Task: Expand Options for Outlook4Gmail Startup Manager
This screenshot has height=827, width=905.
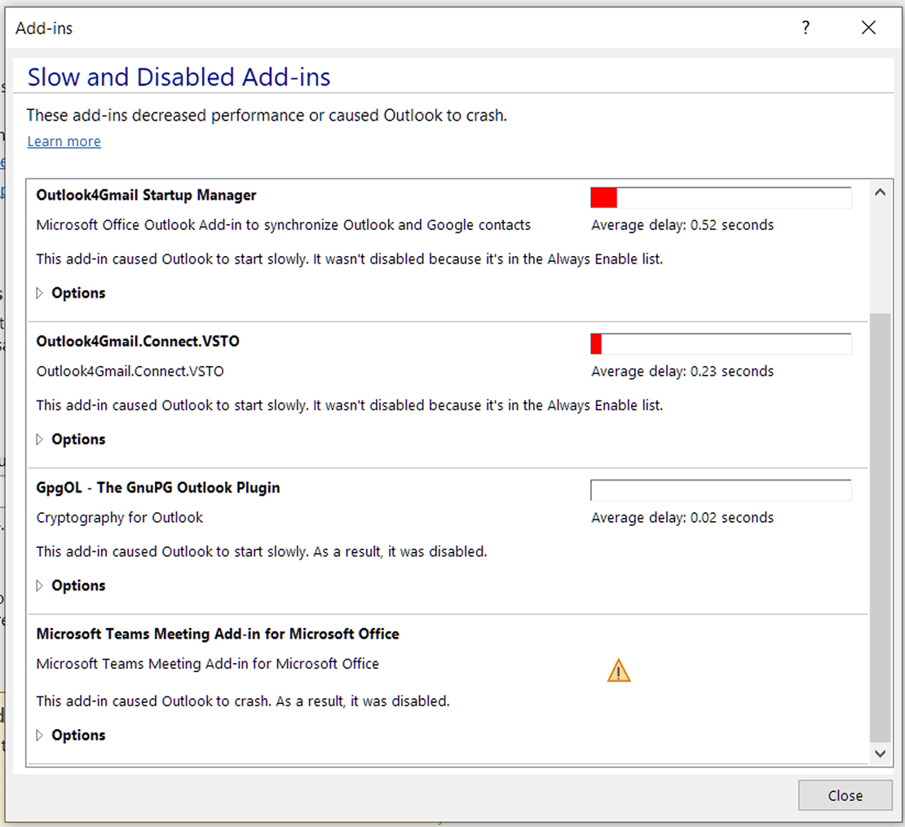Action: [78, 293]
